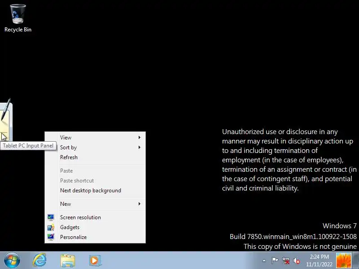Click the arrow next to New
The height and width of the screenshot is (269, 359).
pyautogui.click(x=140, y=204)
